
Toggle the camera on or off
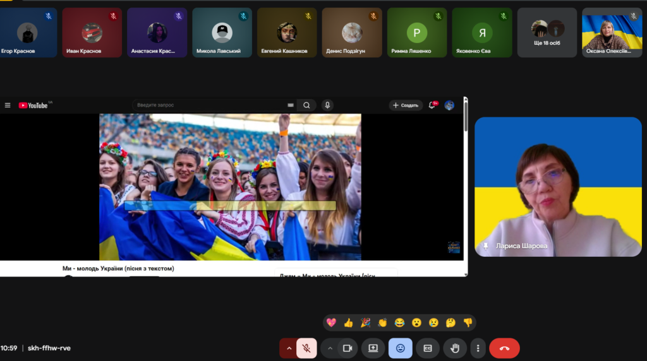(347, 348)
